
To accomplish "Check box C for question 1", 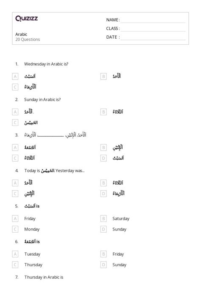I will tap(15, 87).
